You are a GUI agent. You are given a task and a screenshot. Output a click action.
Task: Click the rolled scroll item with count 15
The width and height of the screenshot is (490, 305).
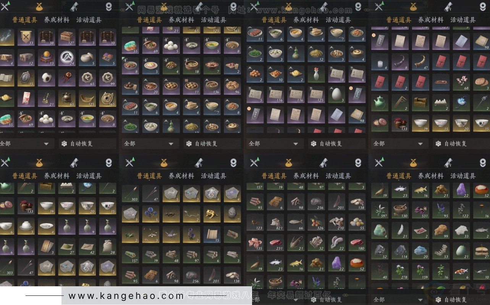(x=212, y=234)
